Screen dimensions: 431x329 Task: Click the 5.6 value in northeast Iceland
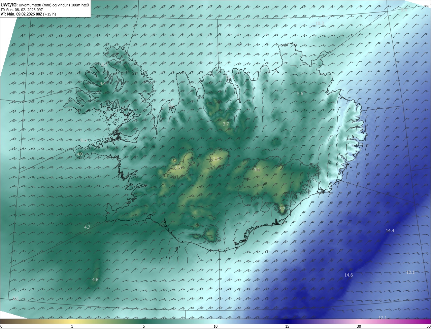point(300,94)
